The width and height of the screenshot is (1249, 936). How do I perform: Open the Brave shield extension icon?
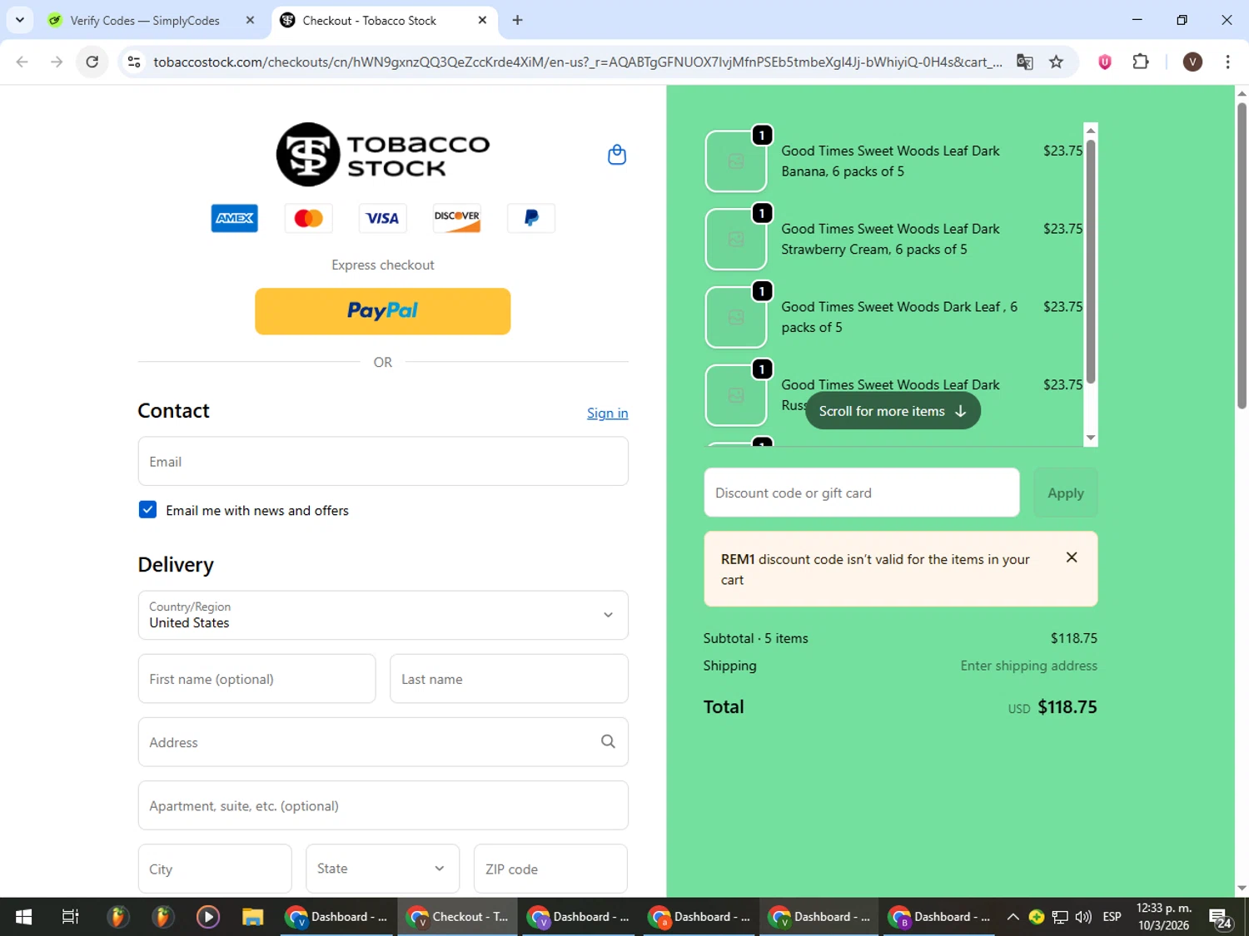click(x=1104, y=62)
